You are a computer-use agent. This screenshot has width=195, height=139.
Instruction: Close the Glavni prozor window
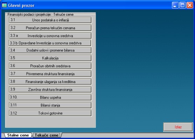(x=190, y=5)
